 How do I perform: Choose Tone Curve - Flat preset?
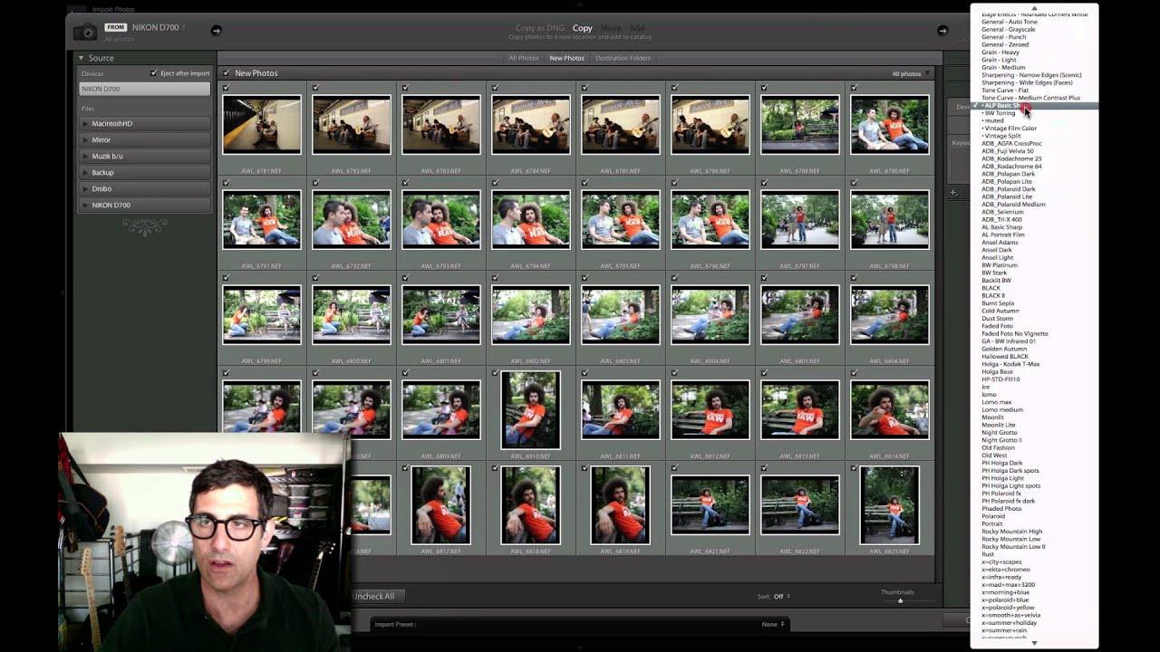pyautogui.click(x=1005, y=91)
